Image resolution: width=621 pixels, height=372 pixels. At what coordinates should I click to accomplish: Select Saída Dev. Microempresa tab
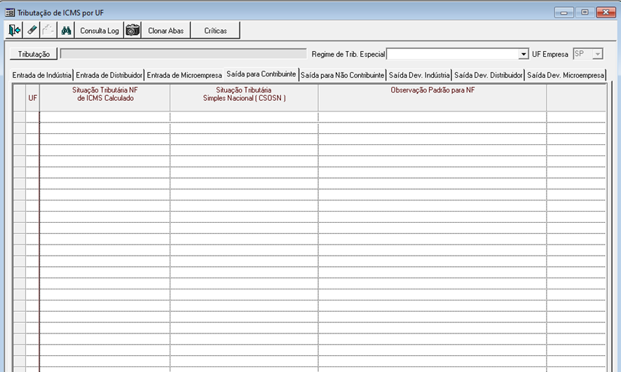(565, 75)
